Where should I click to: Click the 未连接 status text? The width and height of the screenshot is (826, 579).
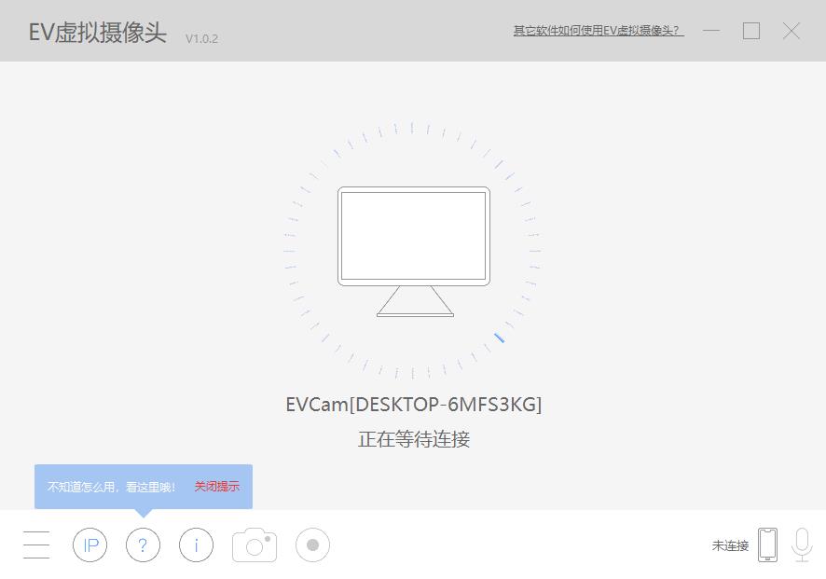(730, 545)
